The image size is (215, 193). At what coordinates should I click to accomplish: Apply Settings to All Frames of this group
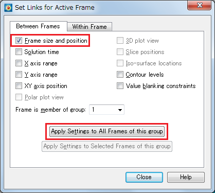pos(107,131)
